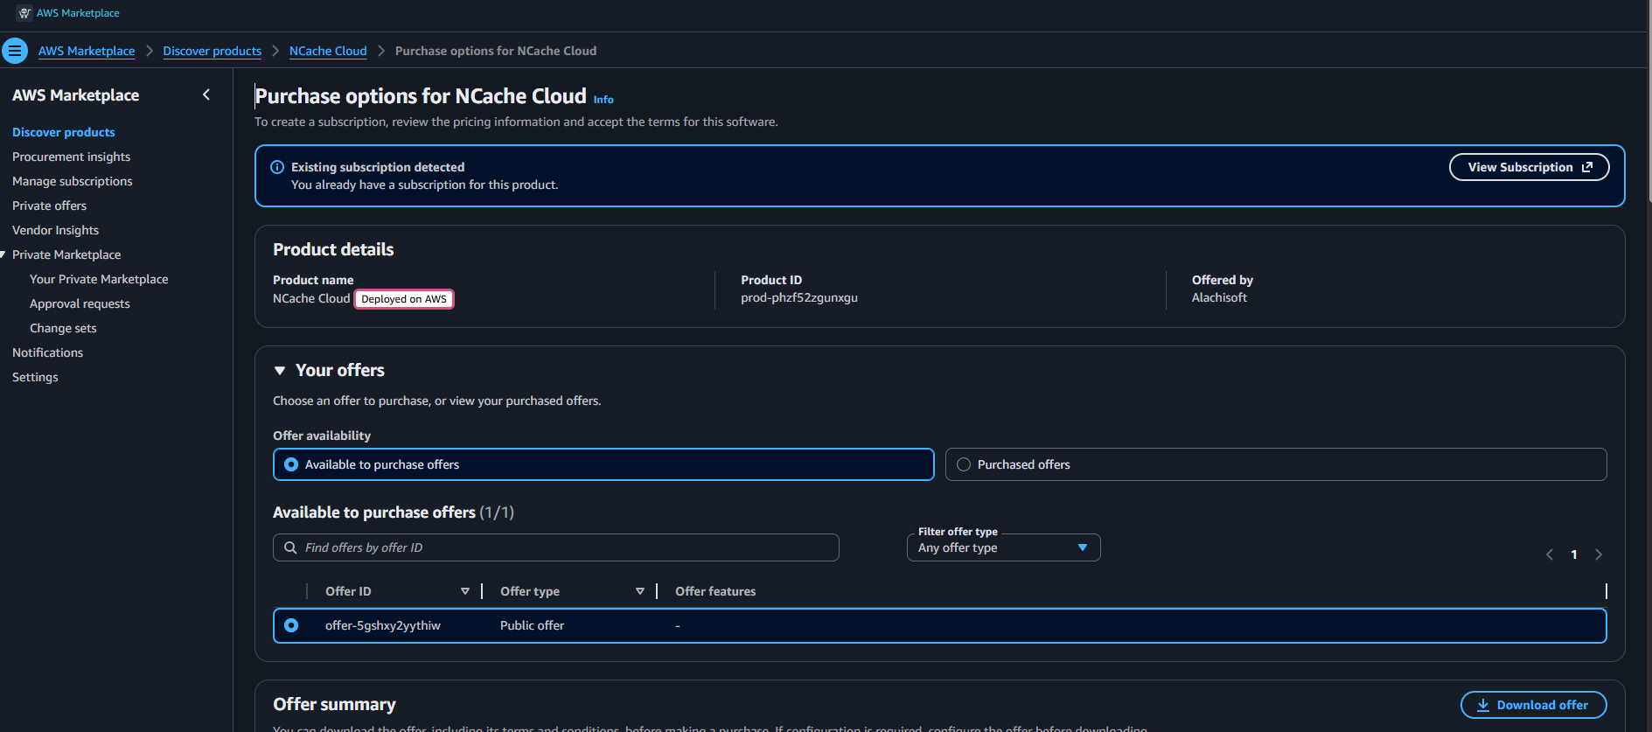Click the Alachisoft vendor name

1219,297
